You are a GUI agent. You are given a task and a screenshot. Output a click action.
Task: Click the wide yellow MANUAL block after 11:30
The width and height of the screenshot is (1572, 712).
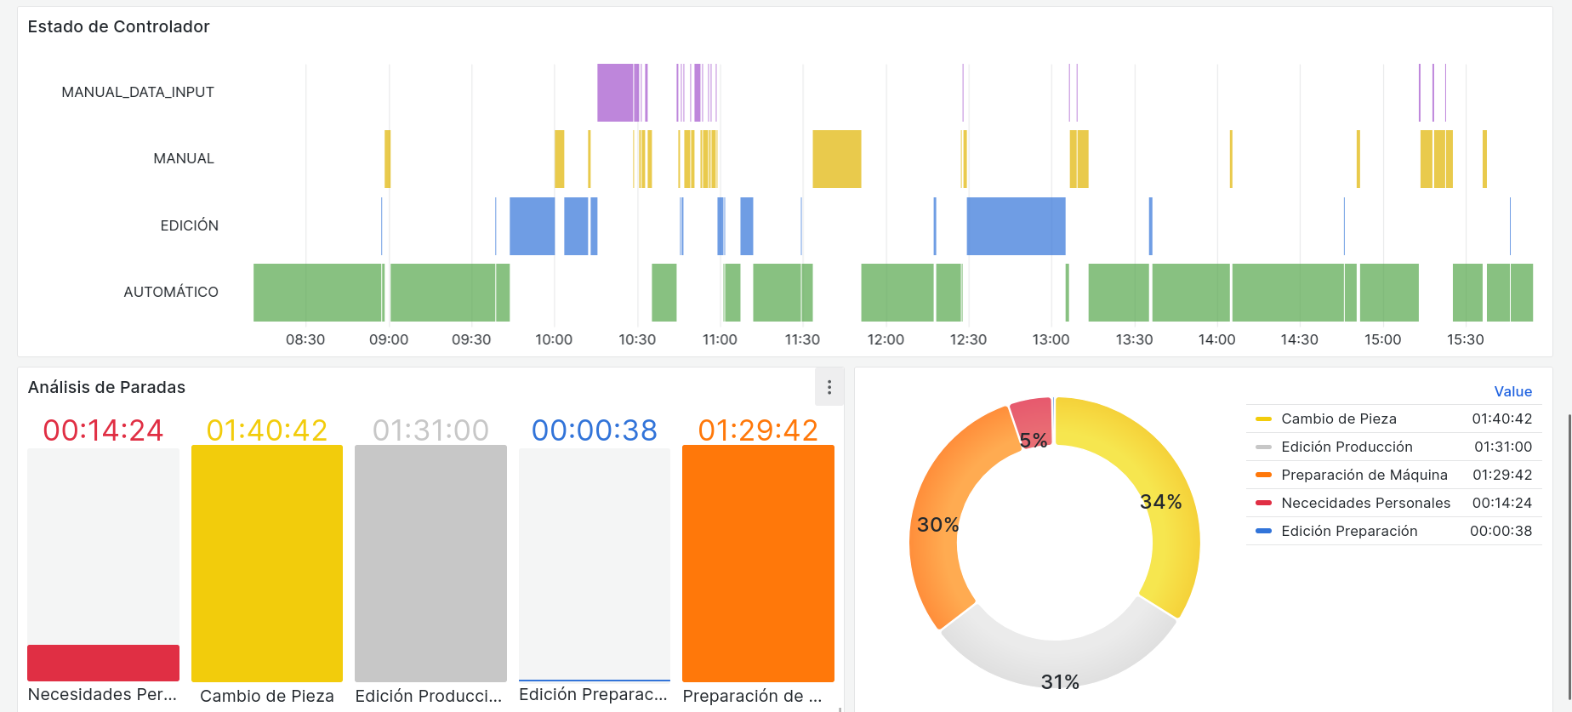(837, 159)
